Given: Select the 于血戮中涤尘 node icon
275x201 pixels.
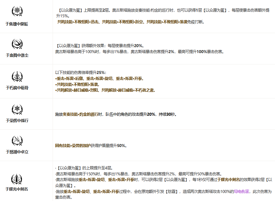Looking at the screenshot, I should [x=17, y=44].
